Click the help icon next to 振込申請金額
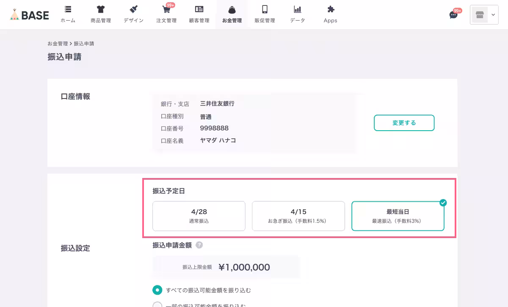 pos(199,245)
